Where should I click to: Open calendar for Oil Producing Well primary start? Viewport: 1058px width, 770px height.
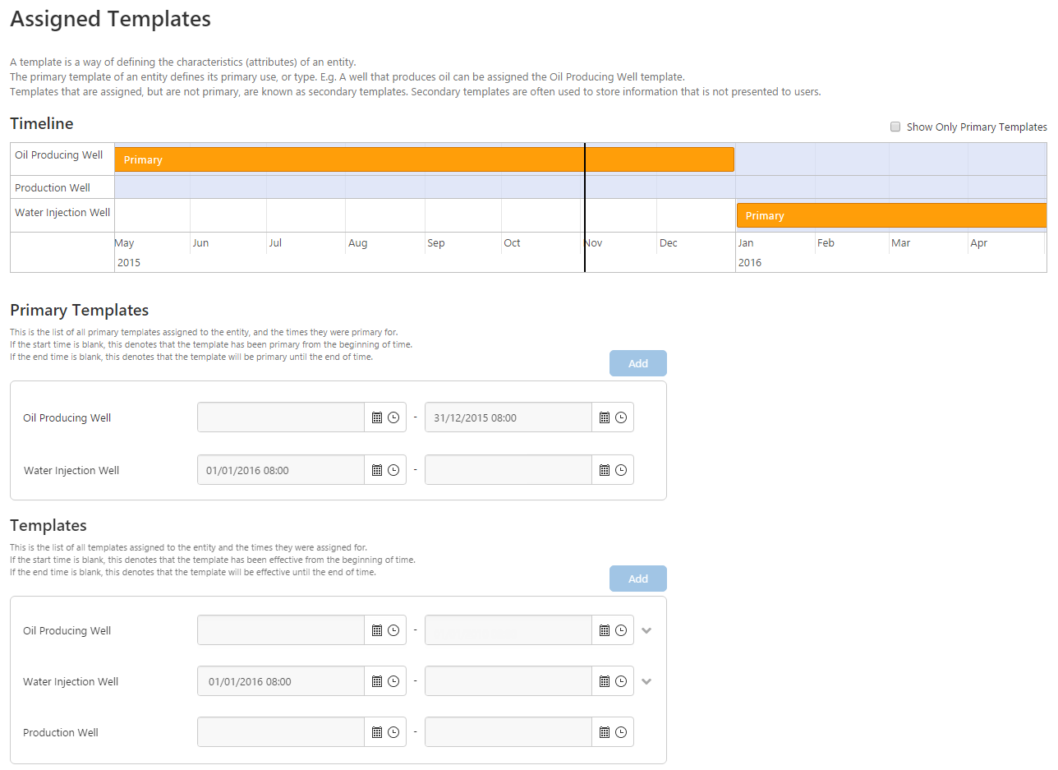click(x=377, y=417)
